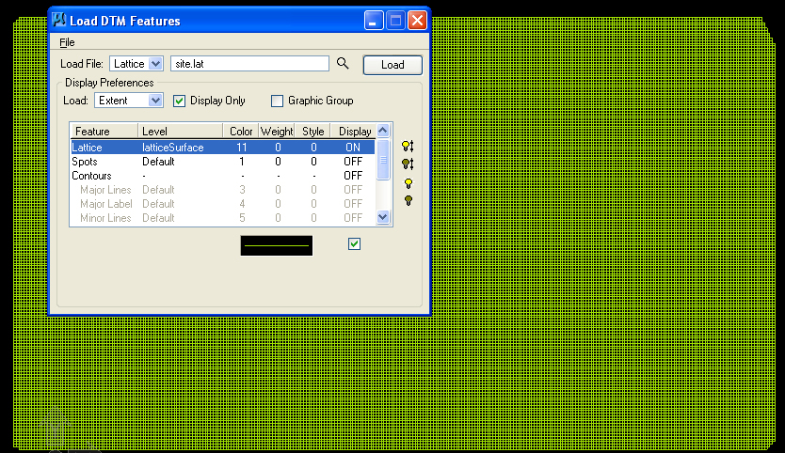Enable the Graphic Group checkbox
Image resolution: width=785 pixels, height=453 pixels.
click(x=277, y=101)
